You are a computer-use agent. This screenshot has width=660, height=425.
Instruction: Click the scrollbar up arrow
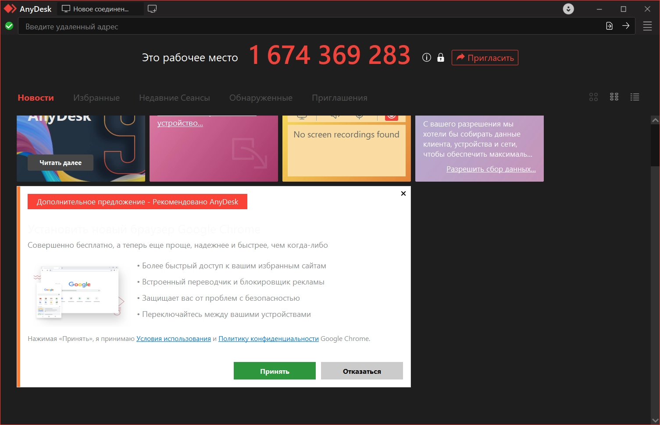(x=655, y=120)
